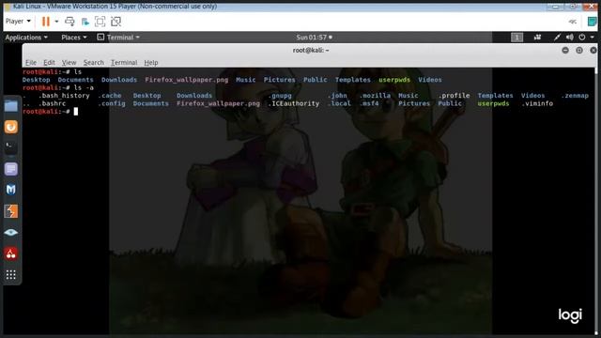Screen dimensions: 601x338
Task: Open the Terminal icon in the dock
Action: 10,148
